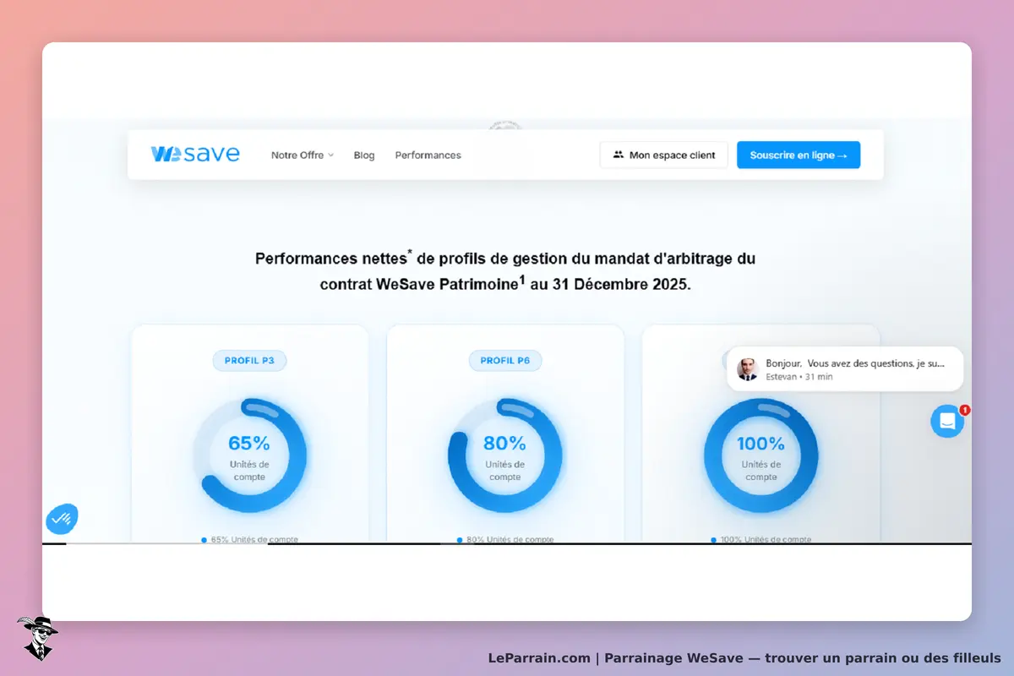1014x676 pixels.
Task: Expand the Notre Offre menu
Action: [303, 155]
